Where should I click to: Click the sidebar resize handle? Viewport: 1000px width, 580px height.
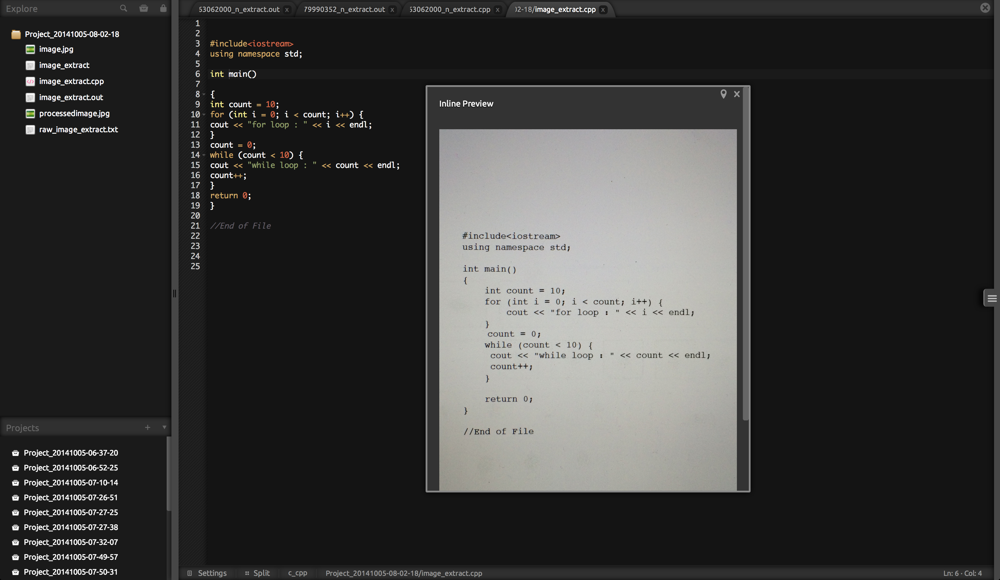click(175, 294)
